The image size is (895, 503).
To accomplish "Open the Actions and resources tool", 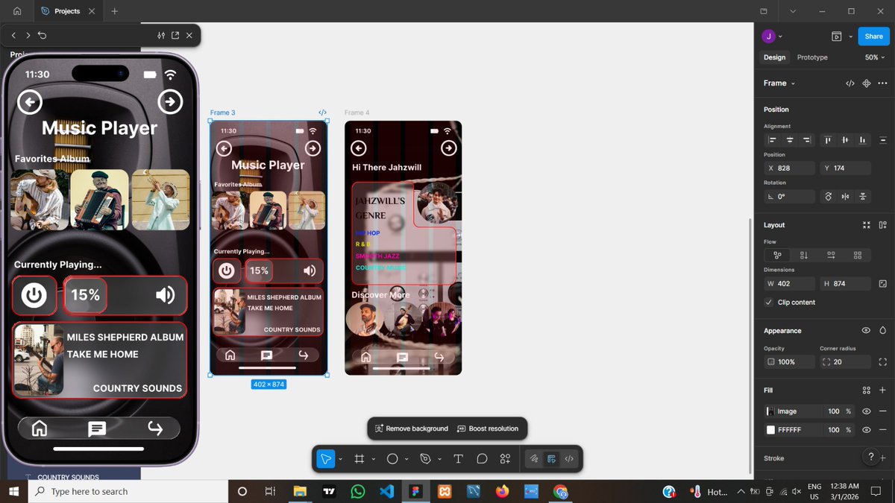I will pyautogui.click(x=506, y=459).
